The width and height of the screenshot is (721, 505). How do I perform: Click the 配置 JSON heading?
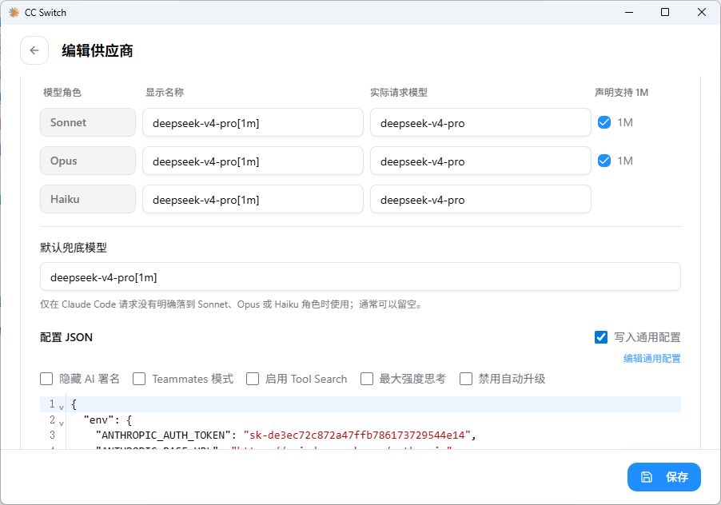pos(66,337)
